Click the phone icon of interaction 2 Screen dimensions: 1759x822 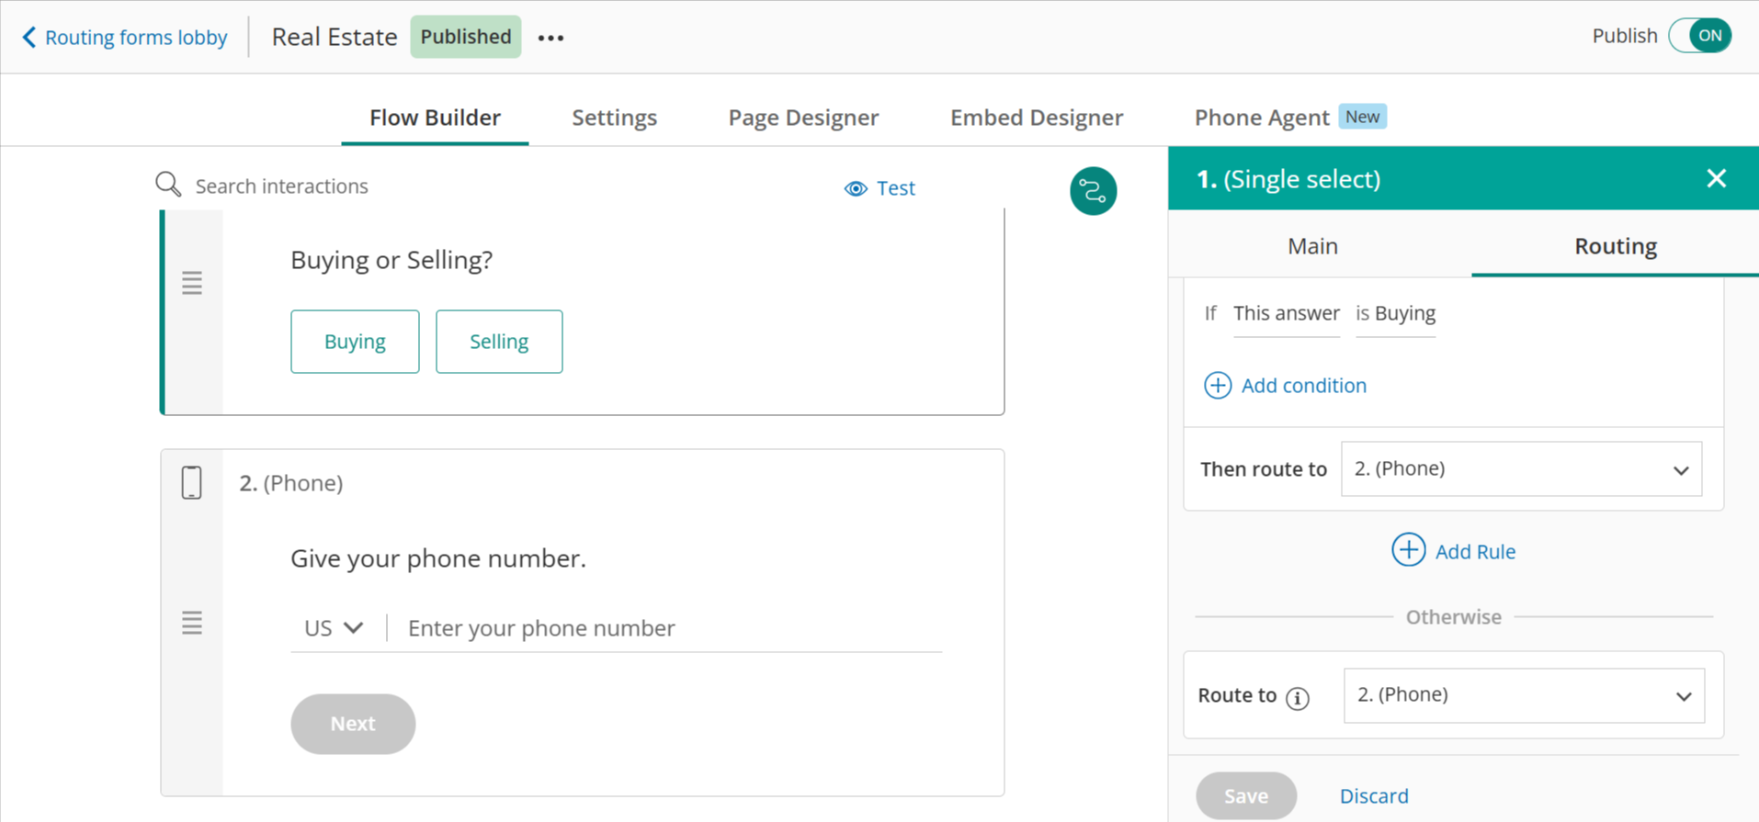pos(191,482)
